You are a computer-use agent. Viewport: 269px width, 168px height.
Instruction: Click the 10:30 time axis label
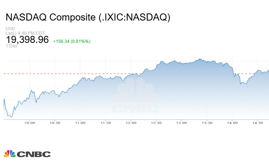point(55,123)
